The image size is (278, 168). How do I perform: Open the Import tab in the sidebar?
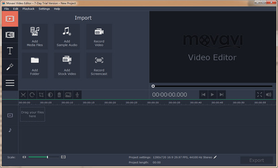coord(10,19)
